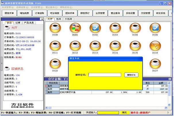Select table D114 coffee cup icon
This screenshot has height=116, width=174.
pos(115,46)
